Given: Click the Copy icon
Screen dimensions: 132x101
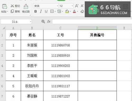Looking at the screenshot, I should [x=12, y=11].
